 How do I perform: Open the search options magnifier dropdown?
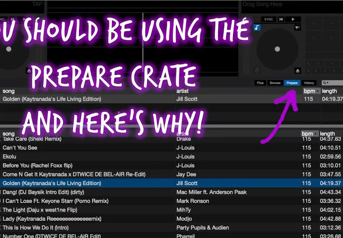pos(326,83)
